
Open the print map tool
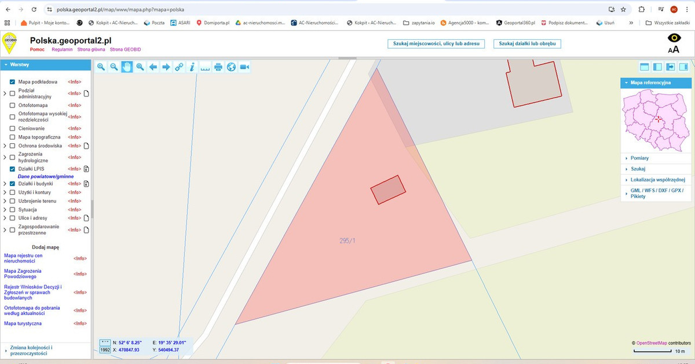tap(218, 67)
